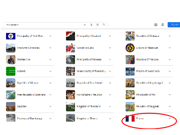Expand the Ladonia chevron
180x135 pixels.
pyautogui.click(x=50, y=71)
